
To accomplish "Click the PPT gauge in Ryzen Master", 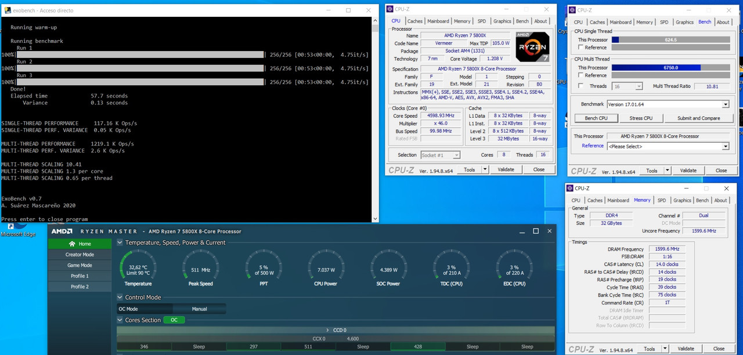I will (264, 269).
